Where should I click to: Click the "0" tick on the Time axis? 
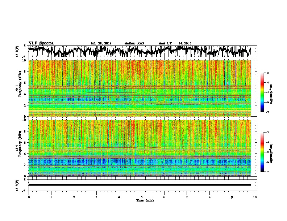[29, 197]
